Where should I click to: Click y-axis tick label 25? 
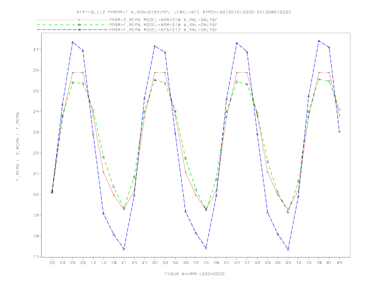pyautogui.click(x=36, y=91)
